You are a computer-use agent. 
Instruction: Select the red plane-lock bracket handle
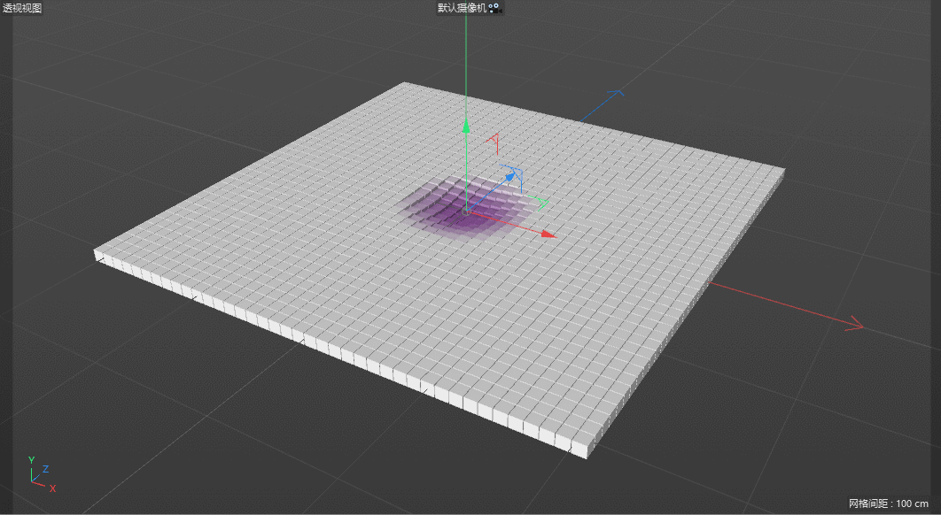(x=494, y=143)
